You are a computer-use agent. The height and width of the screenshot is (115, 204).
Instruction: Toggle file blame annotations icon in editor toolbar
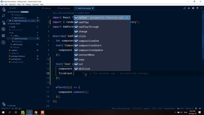pos(189,8)
